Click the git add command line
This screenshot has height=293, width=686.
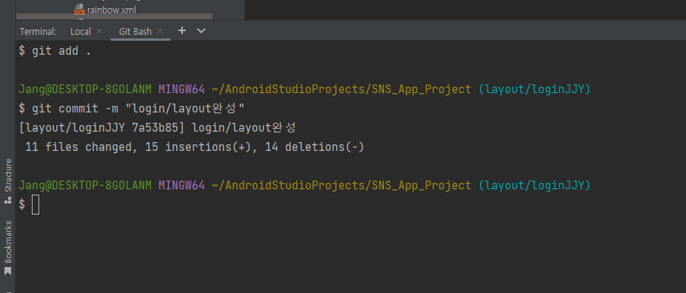click(x=55, y=51)
